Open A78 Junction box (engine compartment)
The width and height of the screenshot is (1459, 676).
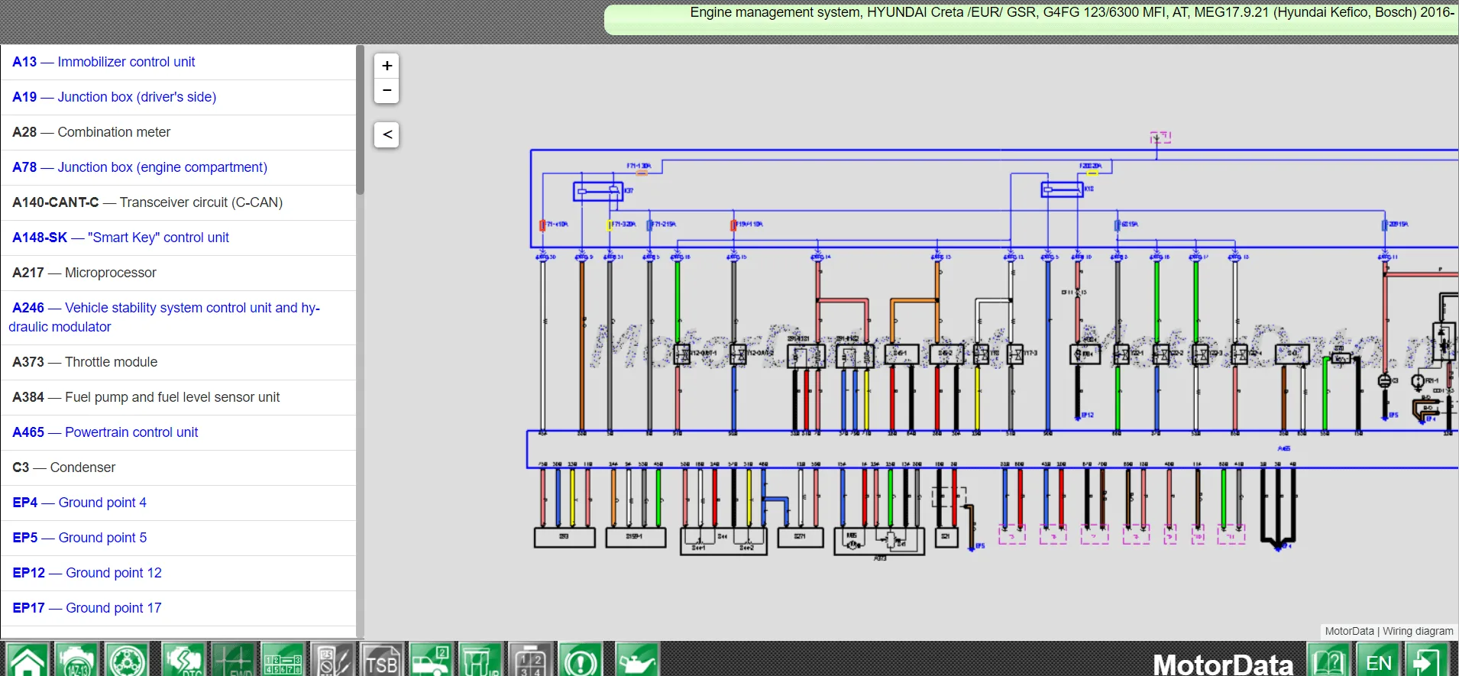[x=140, y=167]
